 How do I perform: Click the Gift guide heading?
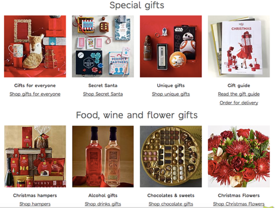[x=239, y=85]
